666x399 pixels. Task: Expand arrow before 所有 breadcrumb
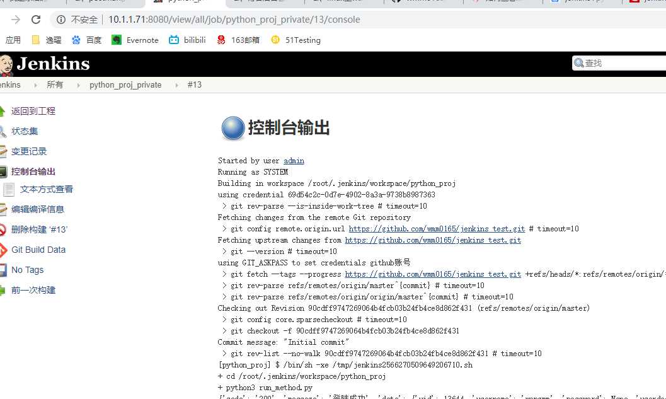pyautogui.click(x=35, y=85)
